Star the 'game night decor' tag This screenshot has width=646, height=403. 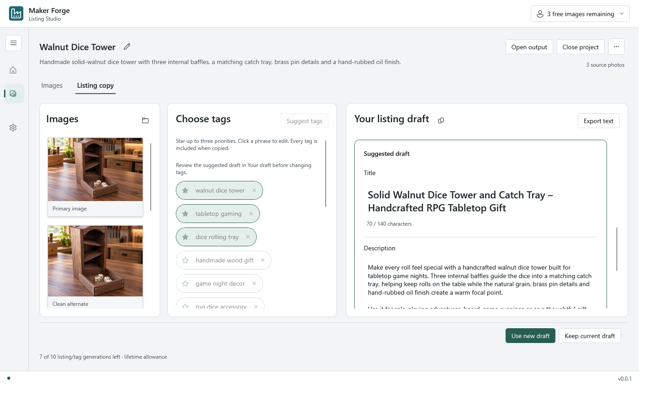point(185,283)
